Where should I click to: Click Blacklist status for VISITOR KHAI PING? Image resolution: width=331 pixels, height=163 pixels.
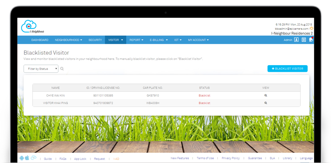(204, 103)
